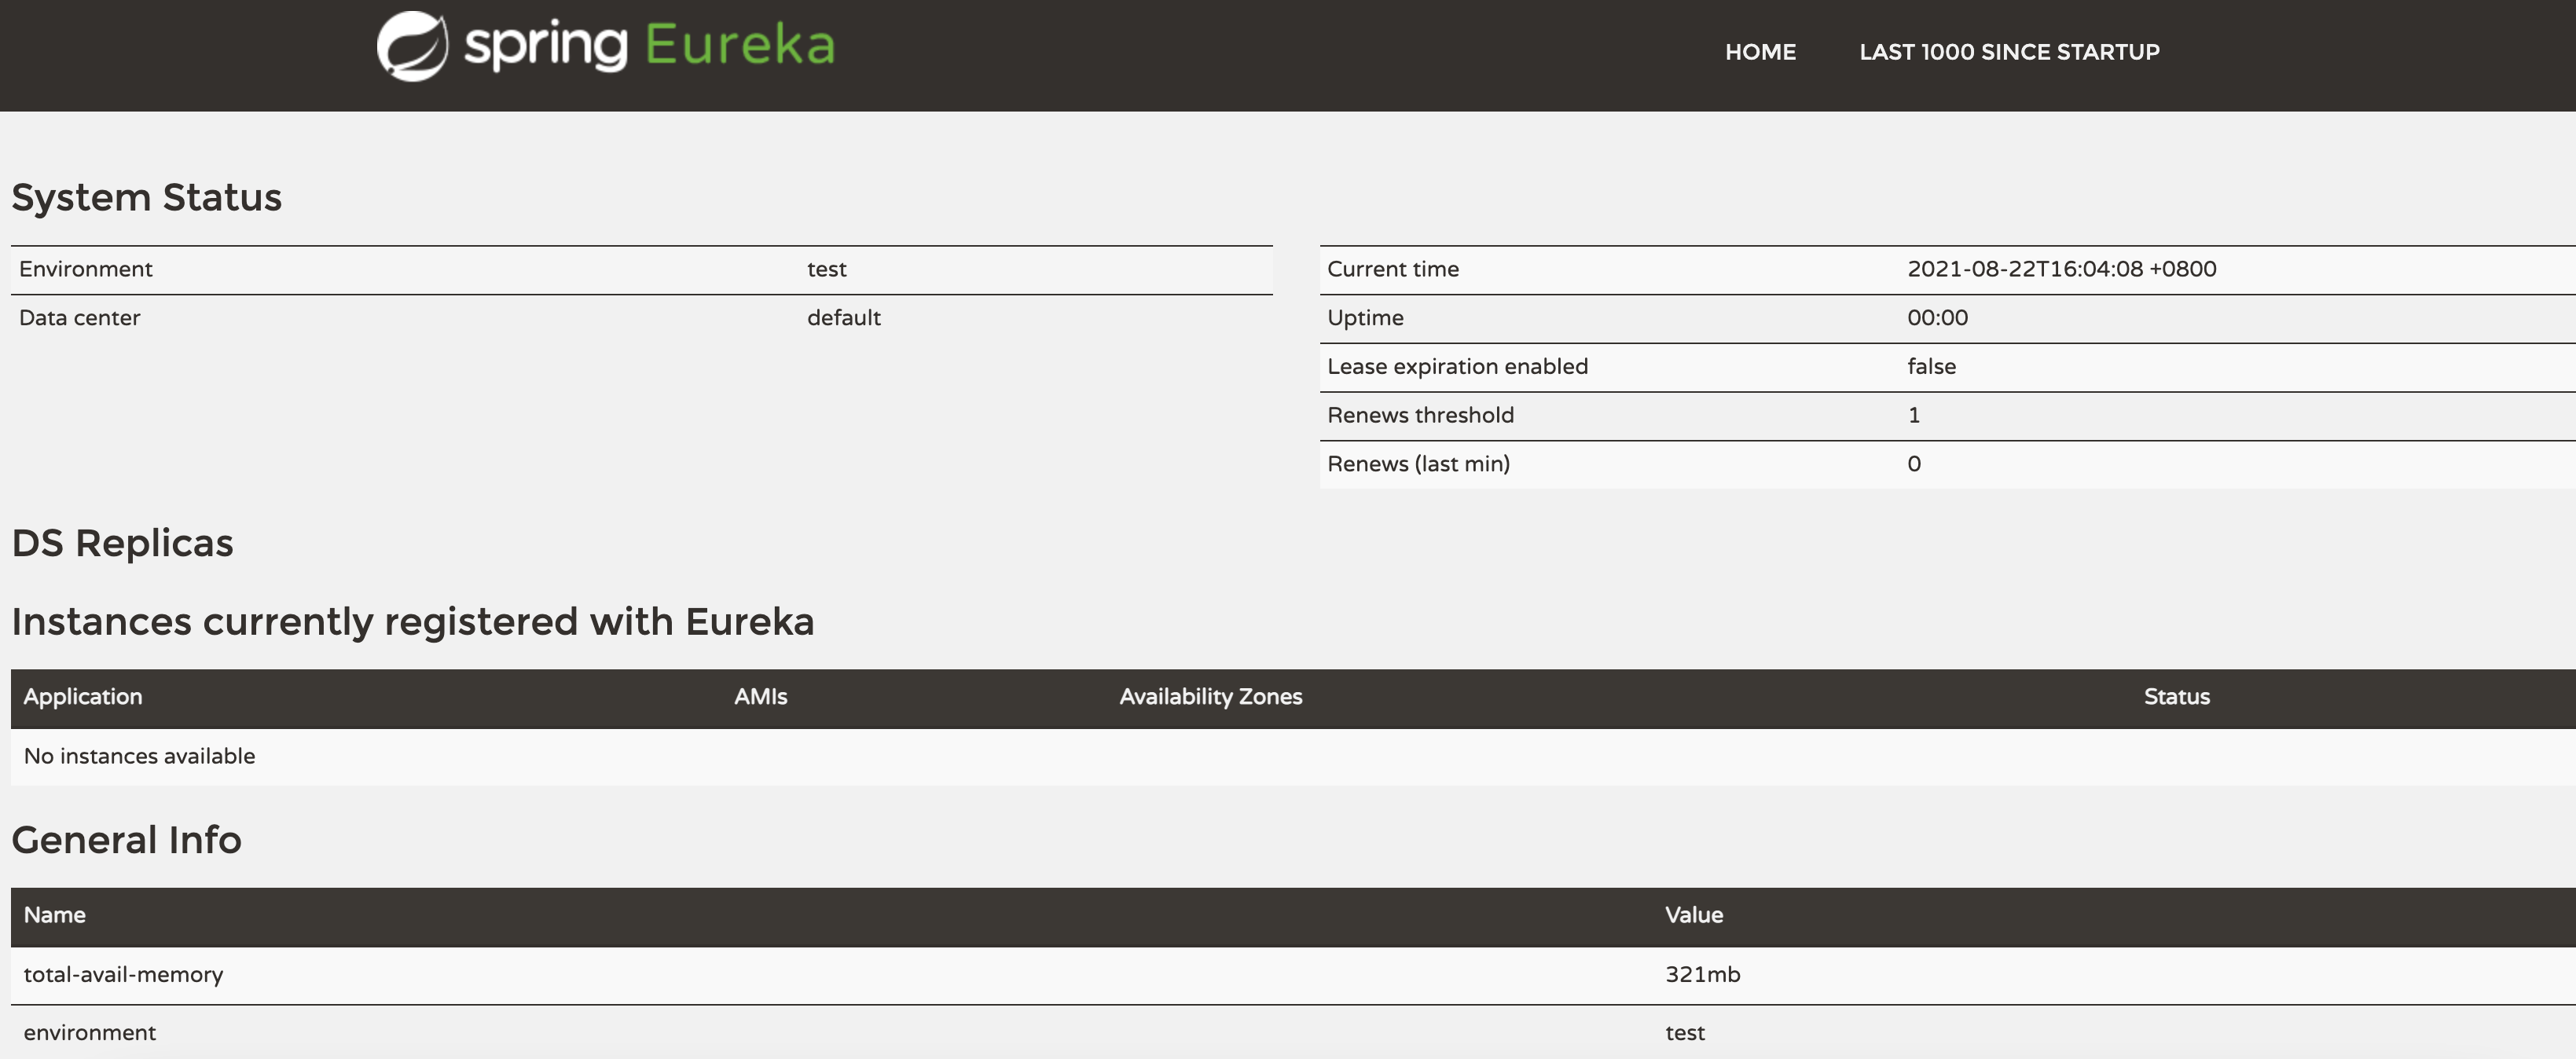
Task: Click the Name column header
Action: click(x=55, y=915)
